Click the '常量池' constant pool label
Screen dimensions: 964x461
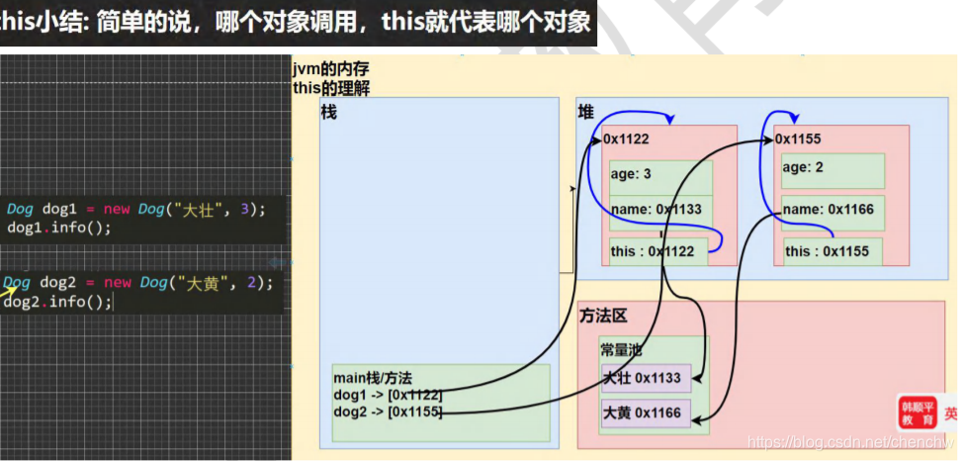621,349
